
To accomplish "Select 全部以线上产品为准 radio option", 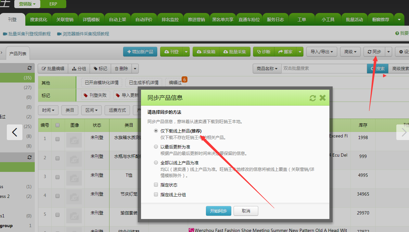I will [156, 163].
